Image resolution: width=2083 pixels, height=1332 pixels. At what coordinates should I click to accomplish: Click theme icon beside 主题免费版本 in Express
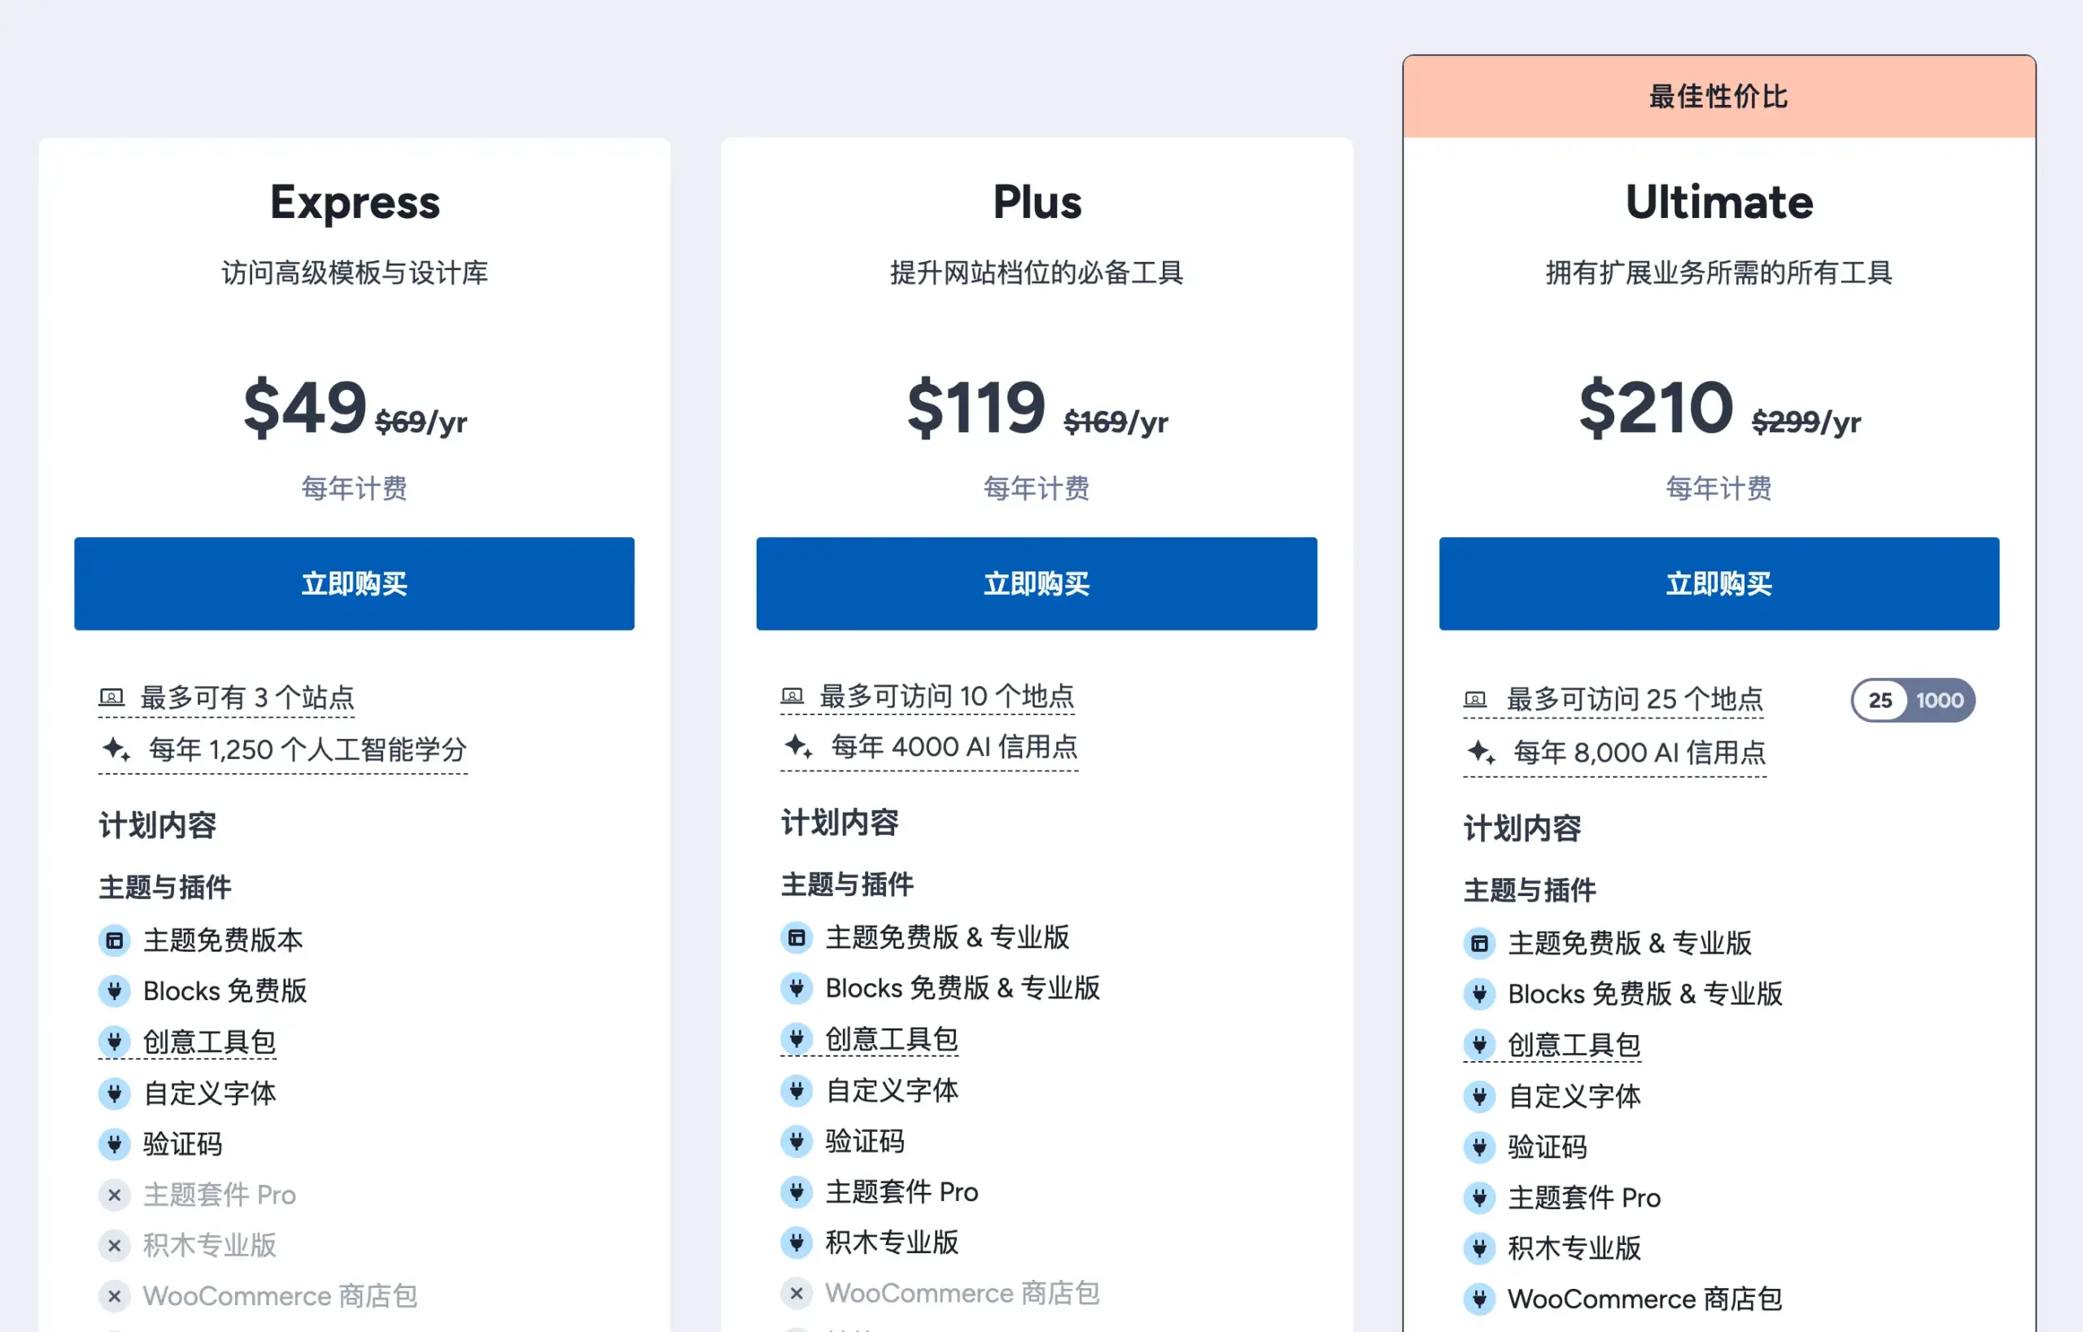point(114,940)
